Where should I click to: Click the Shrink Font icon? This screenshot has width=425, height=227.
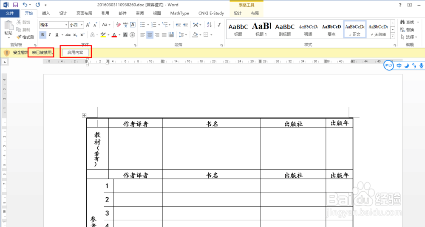pos(95,25)
